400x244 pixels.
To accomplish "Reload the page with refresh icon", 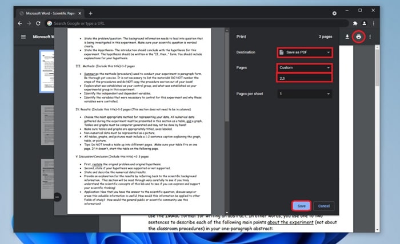I will click(38, 23).
